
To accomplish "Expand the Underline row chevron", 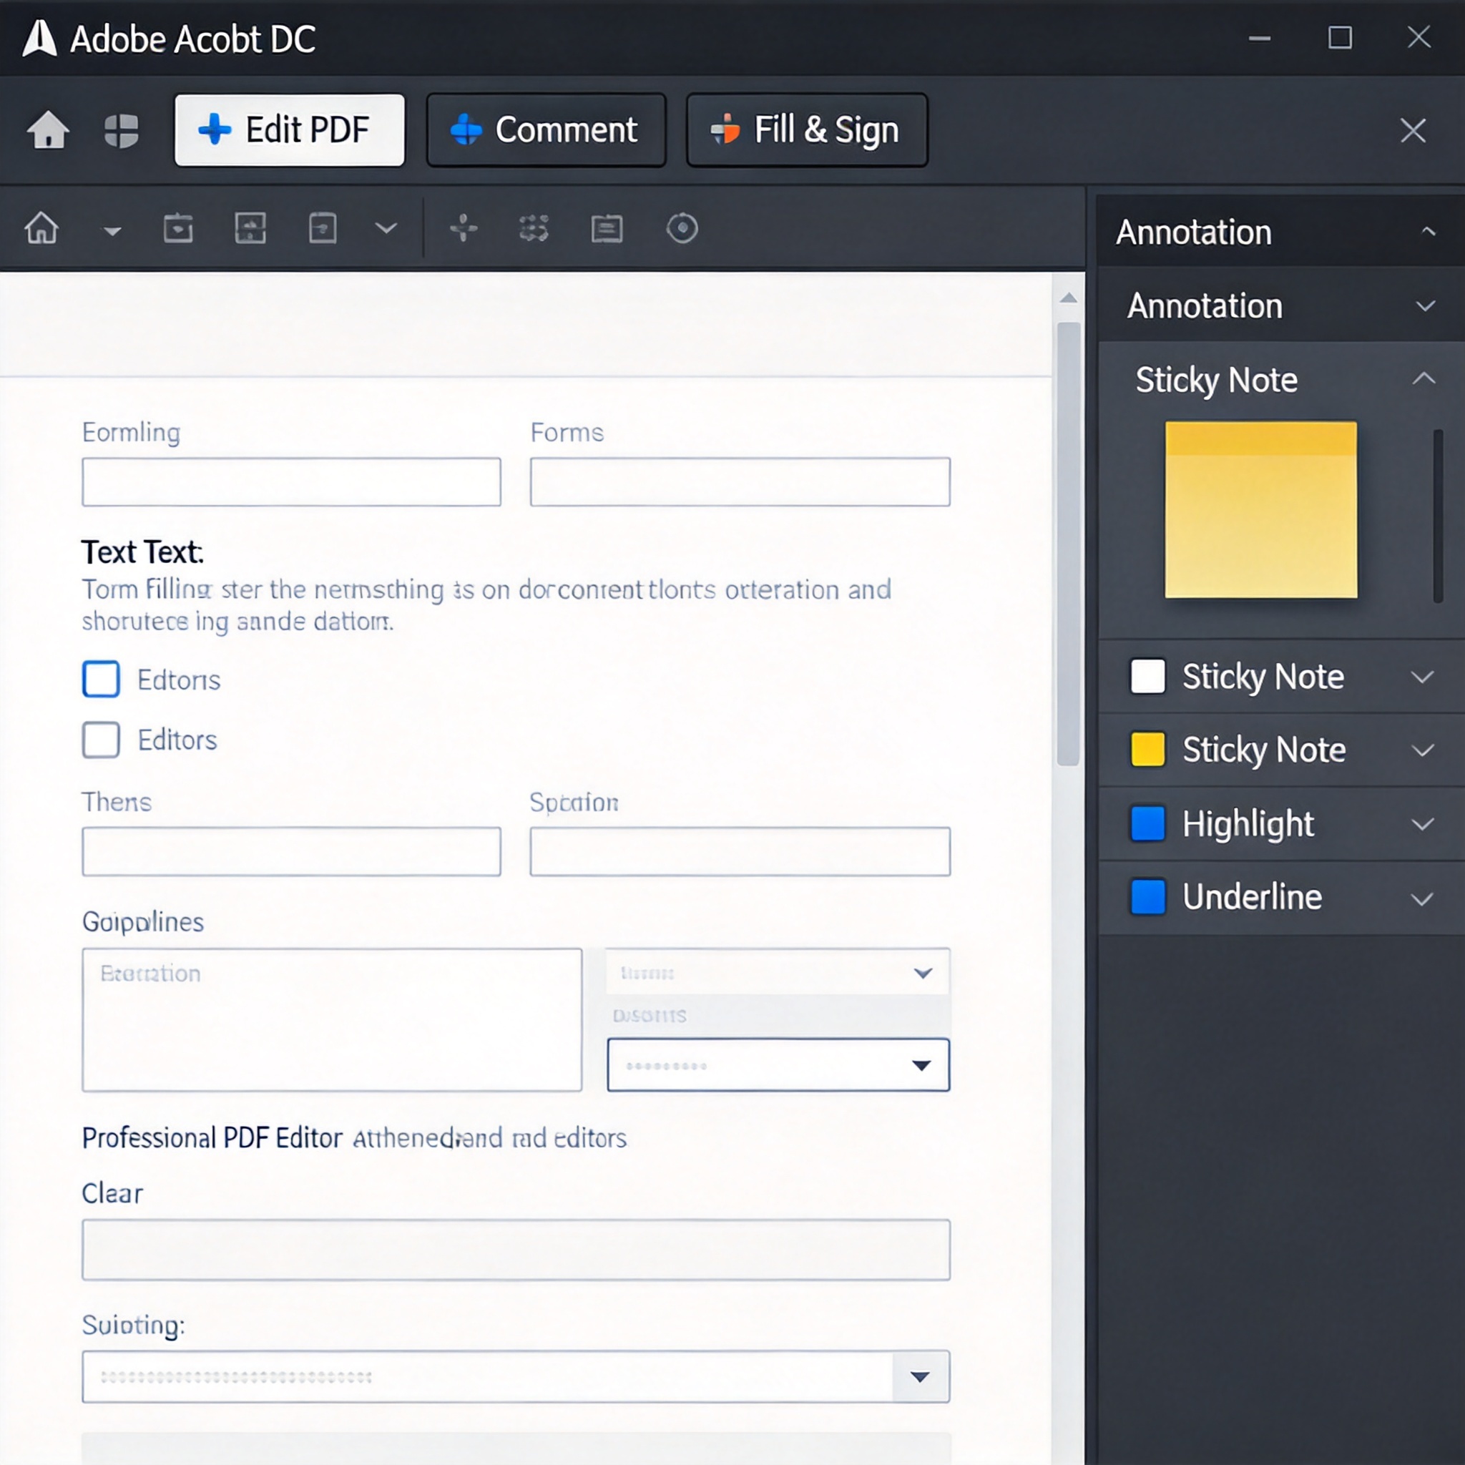I will [x=1423, y=899].
